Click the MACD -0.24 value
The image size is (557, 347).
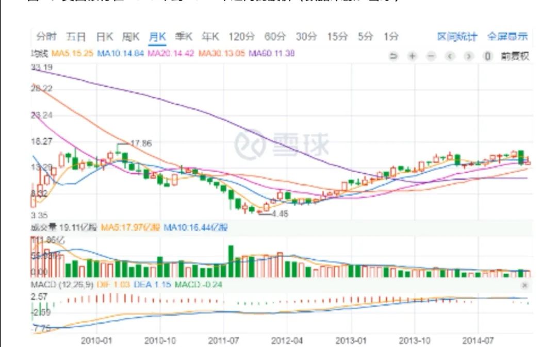pyautogui.click(x=199, y=285)
